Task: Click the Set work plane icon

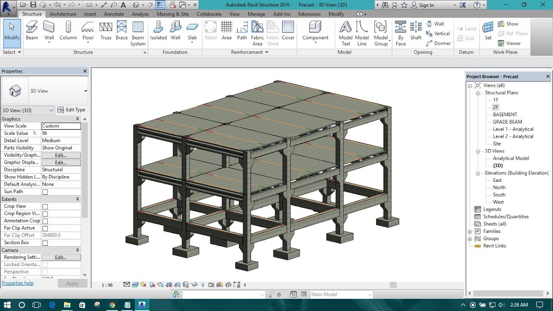Action: pos(488,30)
